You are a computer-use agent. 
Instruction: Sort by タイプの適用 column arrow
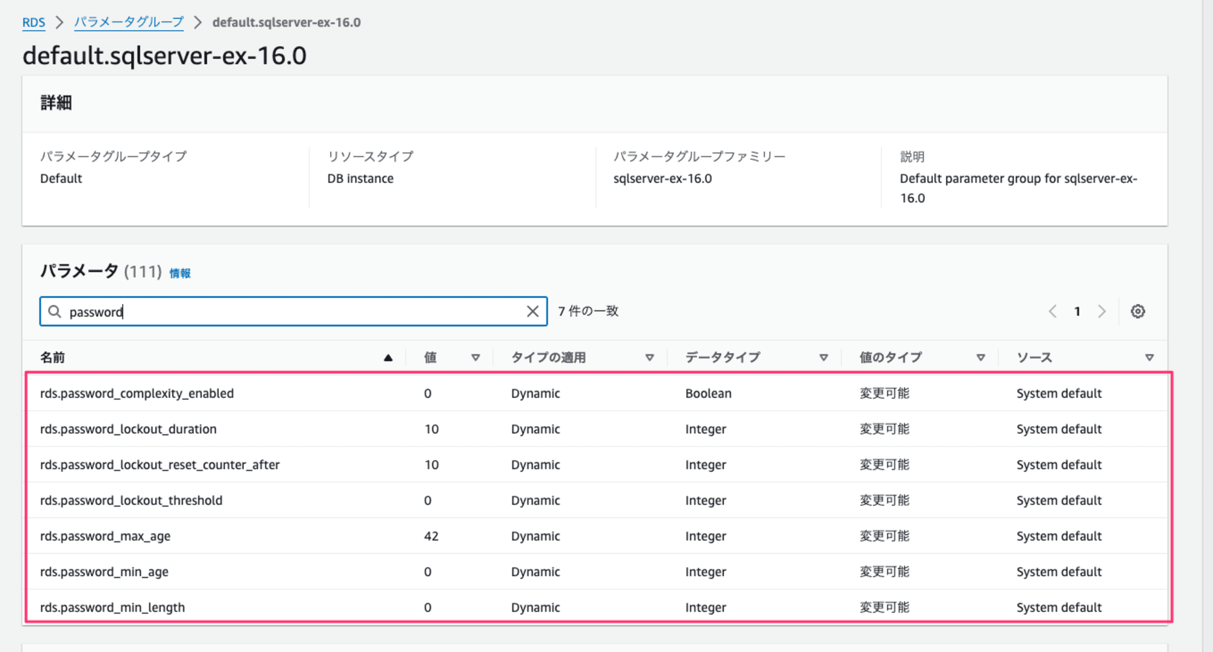tap(650, 358)
